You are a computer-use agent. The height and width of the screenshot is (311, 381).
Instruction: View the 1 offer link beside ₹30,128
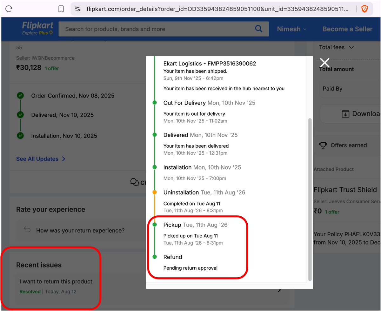(52, 68)
